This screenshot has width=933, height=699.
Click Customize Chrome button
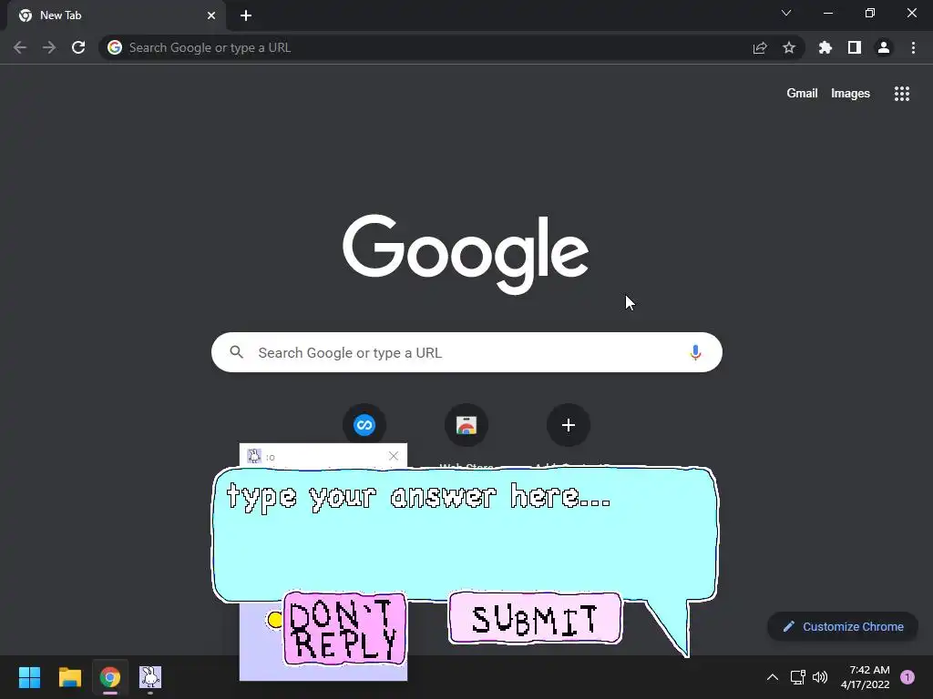coord(843,626)
